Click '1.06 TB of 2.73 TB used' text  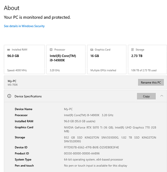tap(144, 70)
